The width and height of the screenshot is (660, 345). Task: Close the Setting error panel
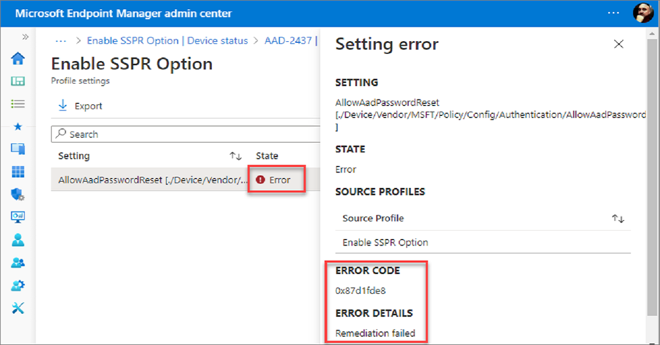tap(619, 44)
